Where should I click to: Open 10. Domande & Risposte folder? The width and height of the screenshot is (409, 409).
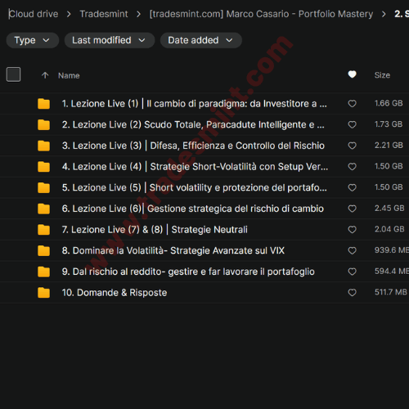tap(115, 293)
